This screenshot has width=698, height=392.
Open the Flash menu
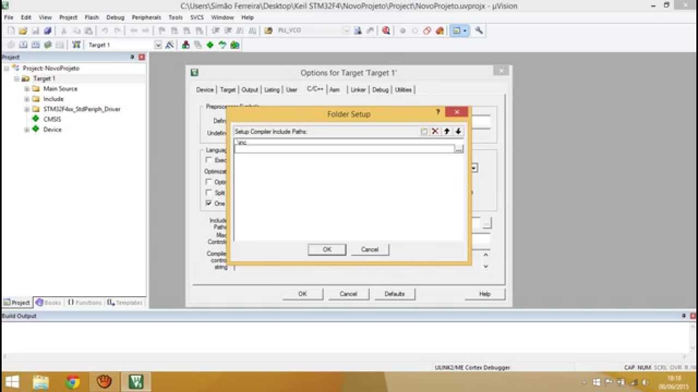(92, 17)
